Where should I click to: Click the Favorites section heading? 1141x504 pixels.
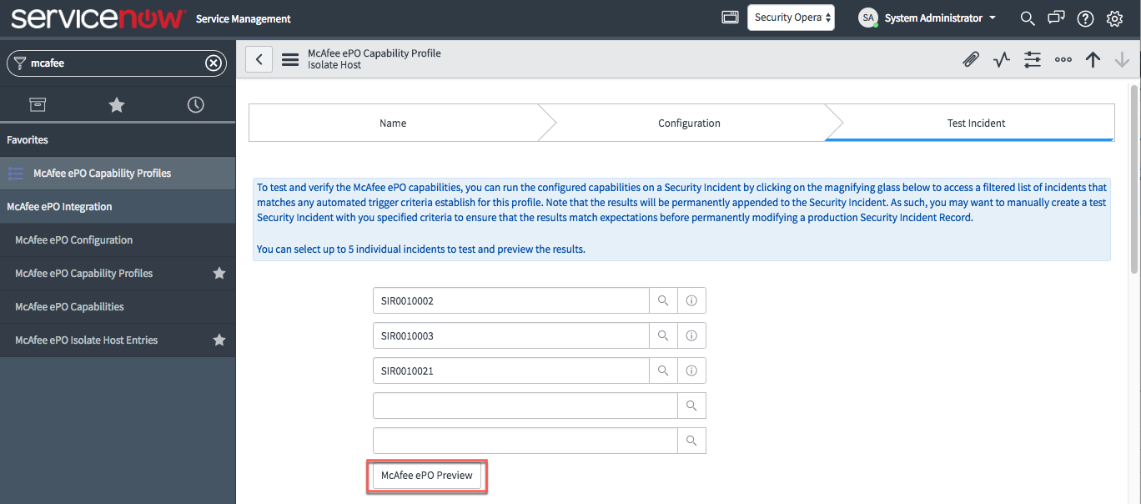(x=28, y=140)
